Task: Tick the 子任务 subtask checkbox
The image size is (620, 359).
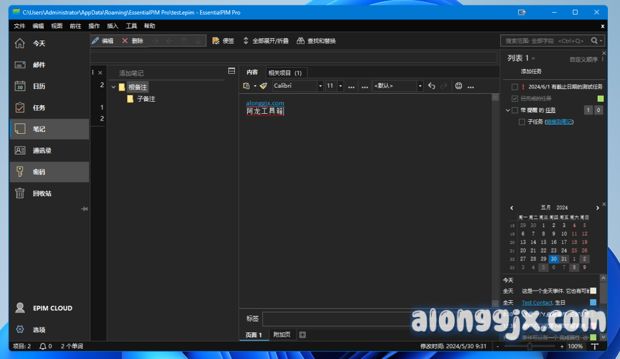Action: [522, 122]
